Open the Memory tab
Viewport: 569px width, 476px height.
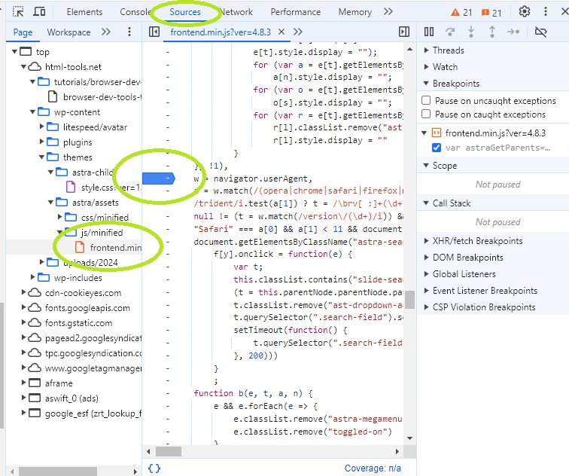(x=355, y=12)
